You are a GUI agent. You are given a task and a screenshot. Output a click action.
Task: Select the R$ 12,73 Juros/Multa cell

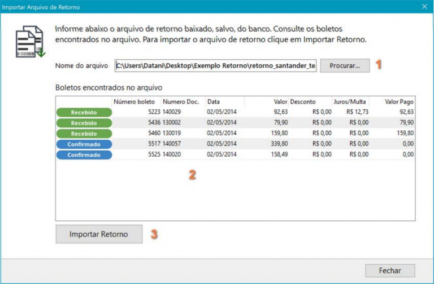tap(351, 112)
